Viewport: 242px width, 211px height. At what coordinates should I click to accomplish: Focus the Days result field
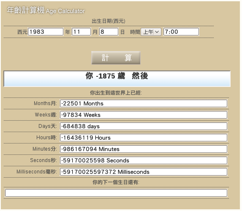[144, 126]
